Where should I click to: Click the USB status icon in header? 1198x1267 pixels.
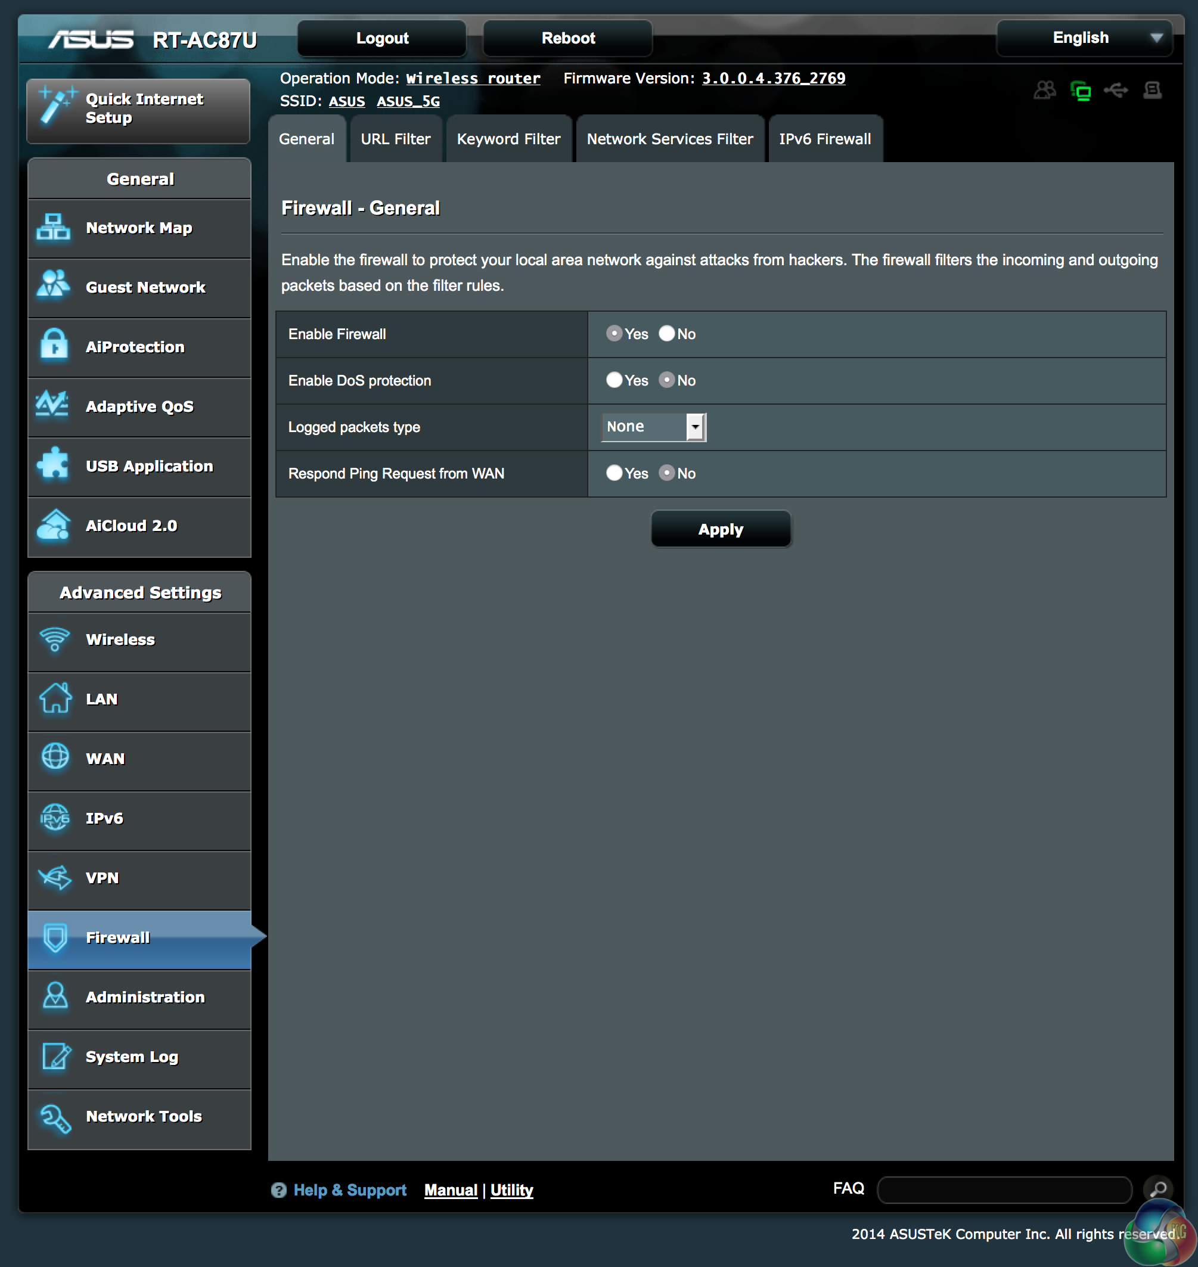1116,91
